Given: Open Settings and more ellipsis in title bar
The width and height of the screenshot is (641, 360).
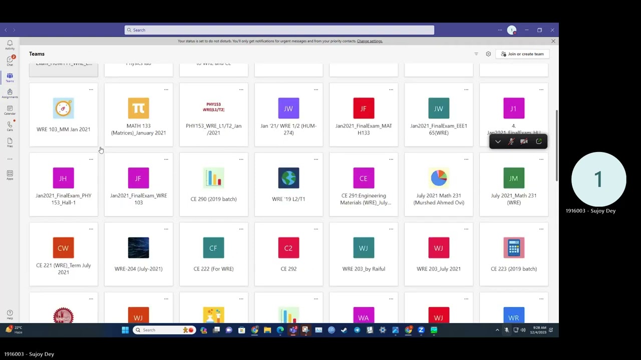Looking at the screenshot, I should click(500, 30).
